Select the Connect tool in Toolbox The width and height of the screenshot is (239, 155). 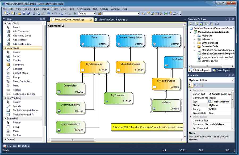[17, 69]
